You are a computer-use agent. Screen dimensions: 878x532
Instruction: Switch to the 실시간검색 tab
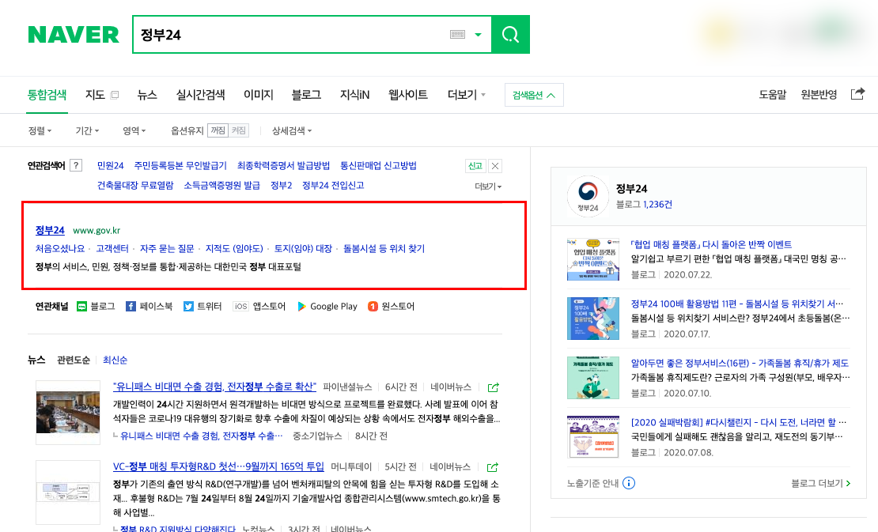click(x=200, y=95)
